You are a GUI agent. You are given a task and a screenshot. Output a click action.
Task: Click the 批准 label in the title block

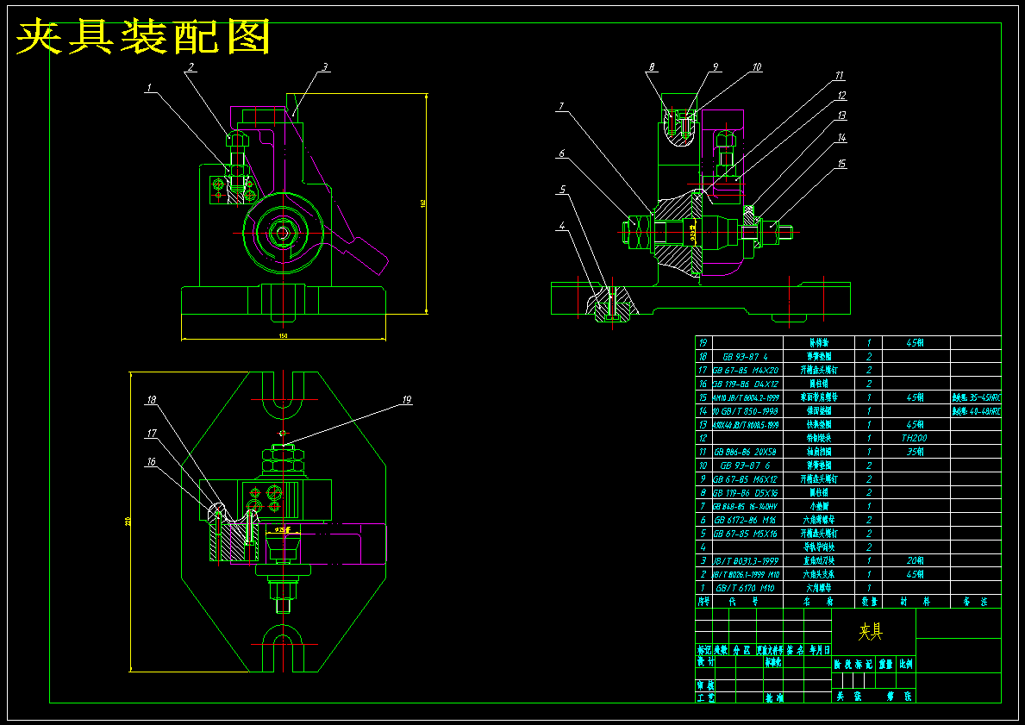click(773, 698)
